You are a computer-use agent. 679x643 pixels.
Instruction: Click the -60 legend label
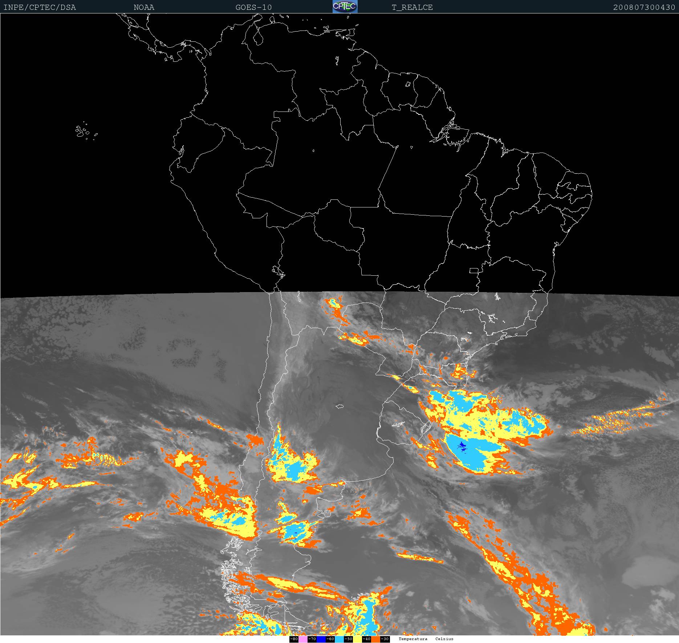point(330,639)
